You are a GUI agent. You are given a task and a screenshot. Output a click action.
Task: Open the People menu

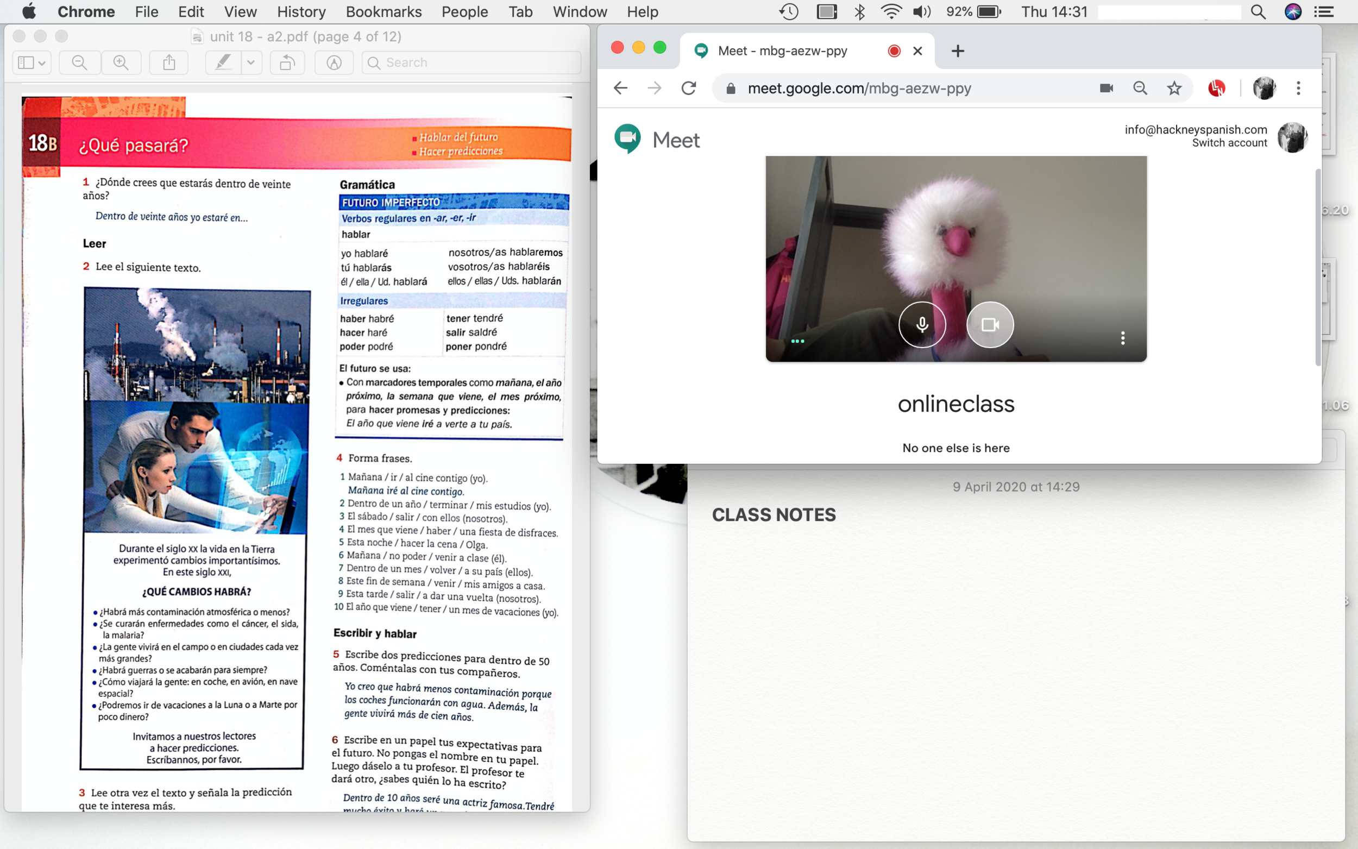point(464,11)
